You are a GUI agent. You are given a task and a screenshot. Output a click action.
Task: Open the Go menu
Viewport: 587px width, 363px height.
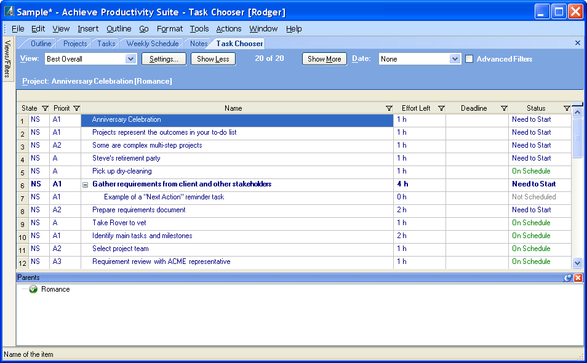click(x=144, y=29)
